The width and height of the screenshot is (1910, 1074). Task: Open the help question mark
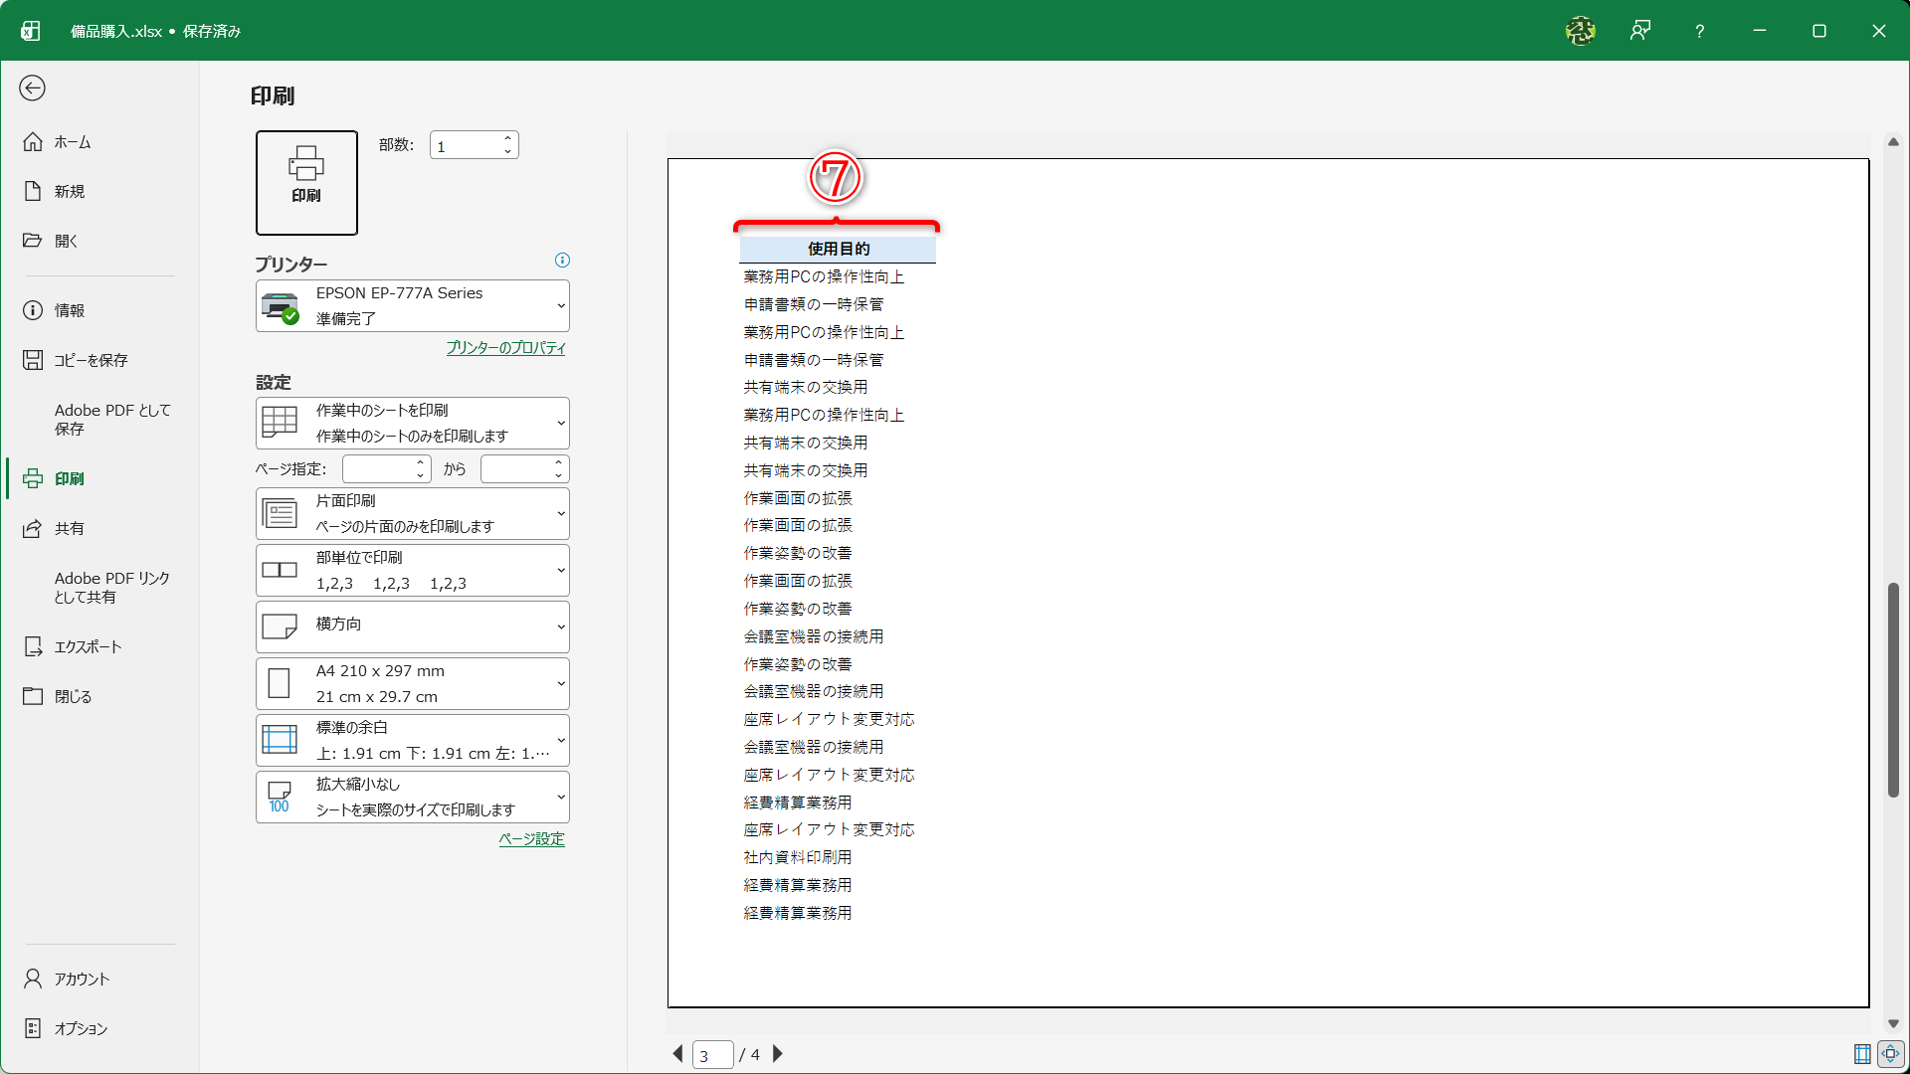pyautogui.click(x=1699, y=31)
